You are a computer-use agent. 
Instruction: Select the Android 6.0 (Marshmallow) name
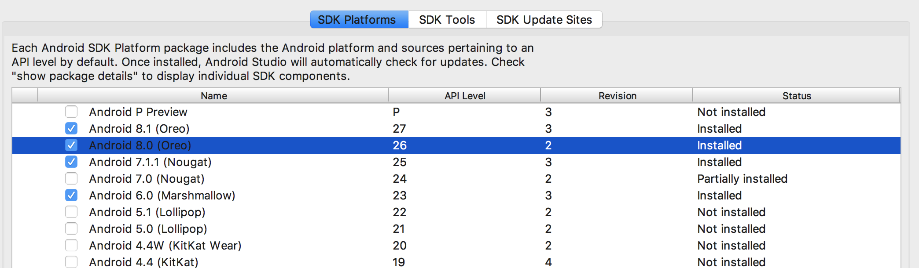tap(162, 196)
